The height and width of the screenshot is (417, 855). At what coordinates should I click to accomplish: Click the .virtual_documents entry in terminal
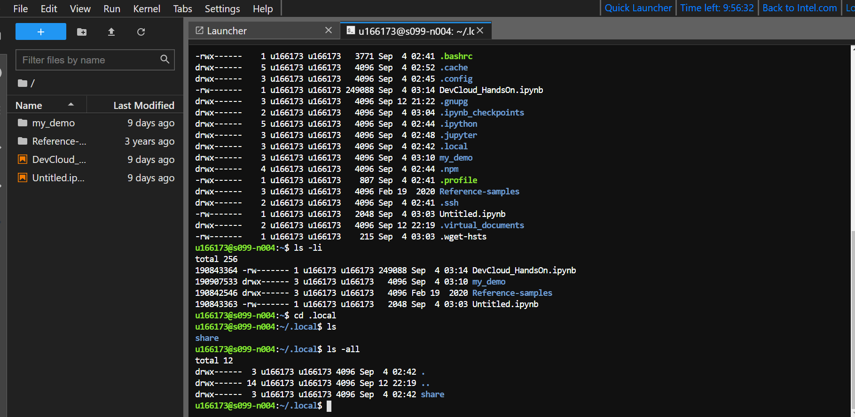tap(482, 225)
